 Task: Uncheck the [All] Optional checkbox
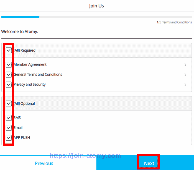pyautogui.click(x=9, y=104)
